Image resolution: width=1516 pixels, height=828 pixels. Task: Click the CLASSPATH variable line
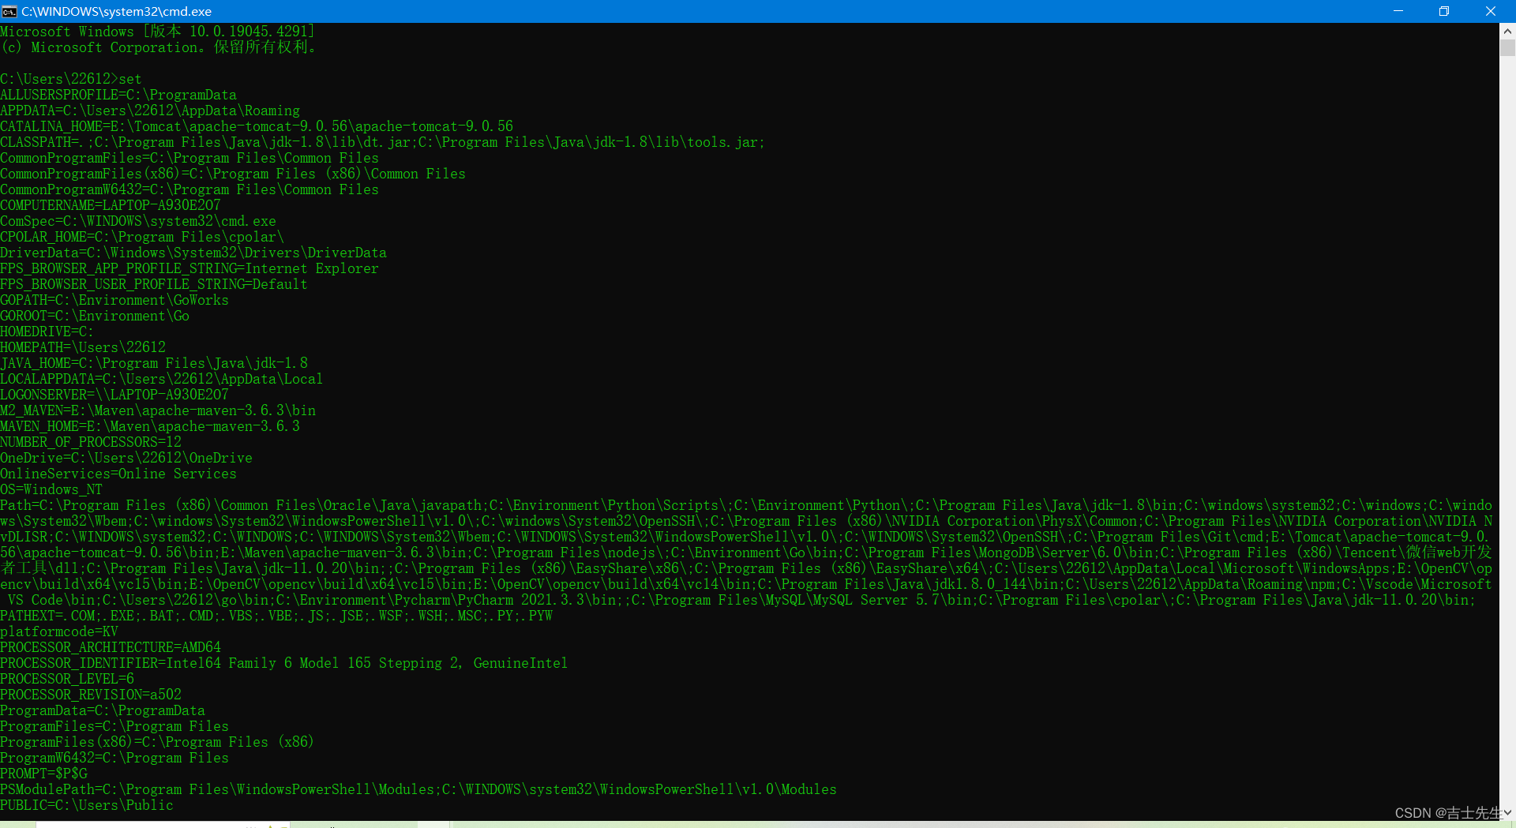[x=382, y=142]
